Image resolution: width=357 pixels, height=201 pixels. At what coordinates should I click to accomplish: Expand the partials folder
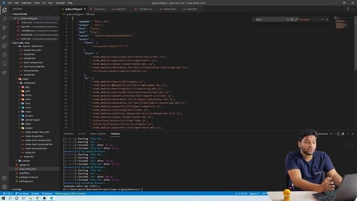click(x=26, y=161)
